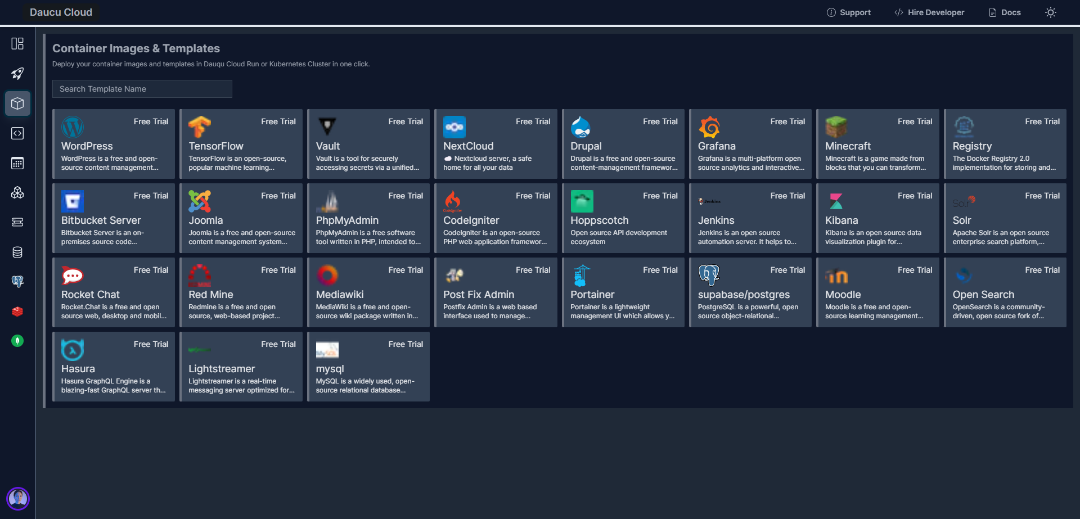Click Free Trial on the Hasura card
Screen dimensions: 1080x519
151,344
